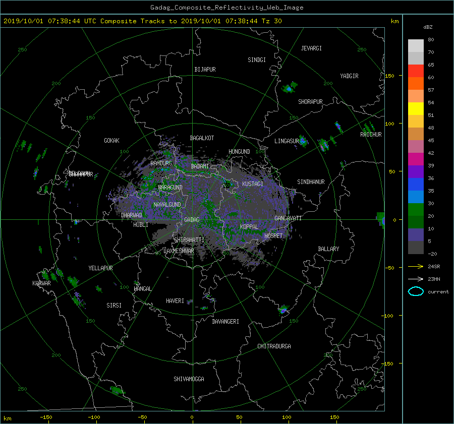Screen dimensions: 454x424
Task: Click the '23MN' legend label
Action: coord(434,279)
